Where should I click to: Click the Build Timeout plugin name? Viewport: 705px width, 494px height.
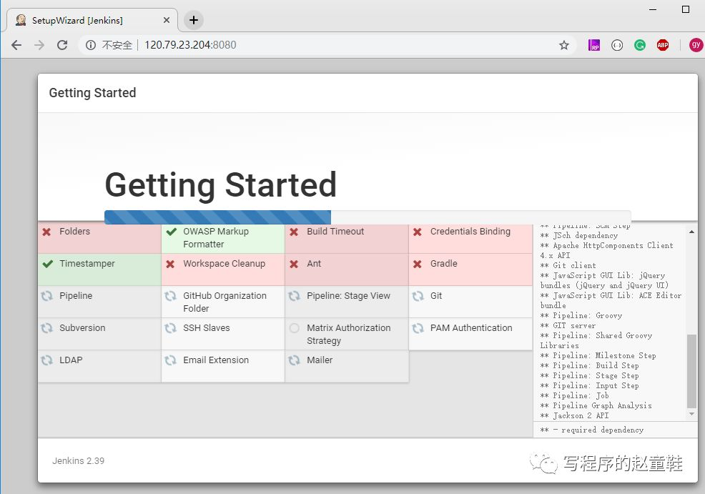335,232
